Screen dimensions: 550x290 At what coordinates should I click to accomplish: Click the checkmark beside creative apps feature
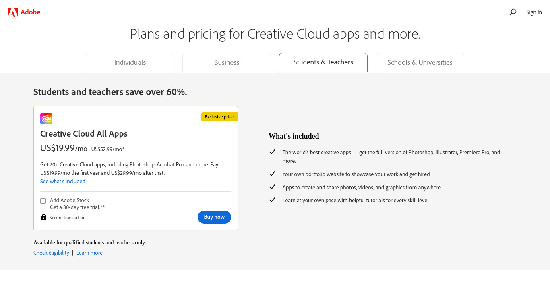(x=272, y=152)
